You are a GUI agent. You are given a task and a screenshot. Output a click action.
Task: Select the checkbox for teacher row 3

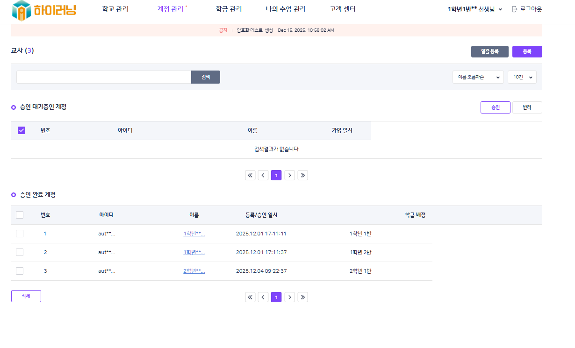tap(20, 271)
